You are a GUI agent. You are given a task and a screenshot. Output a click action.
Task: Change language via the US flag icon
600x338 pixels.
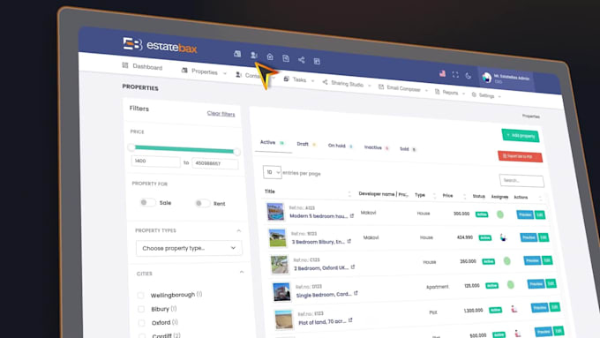click(442, 73)
